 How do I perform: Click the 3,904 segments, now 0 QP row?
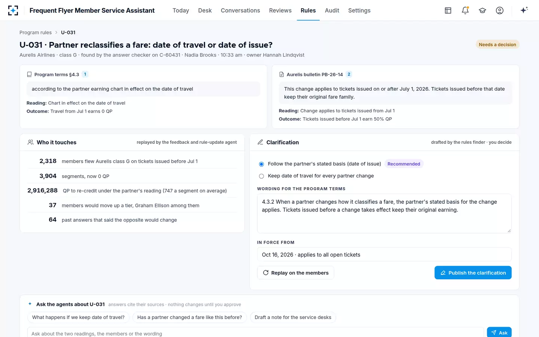(x=132, y=176)
